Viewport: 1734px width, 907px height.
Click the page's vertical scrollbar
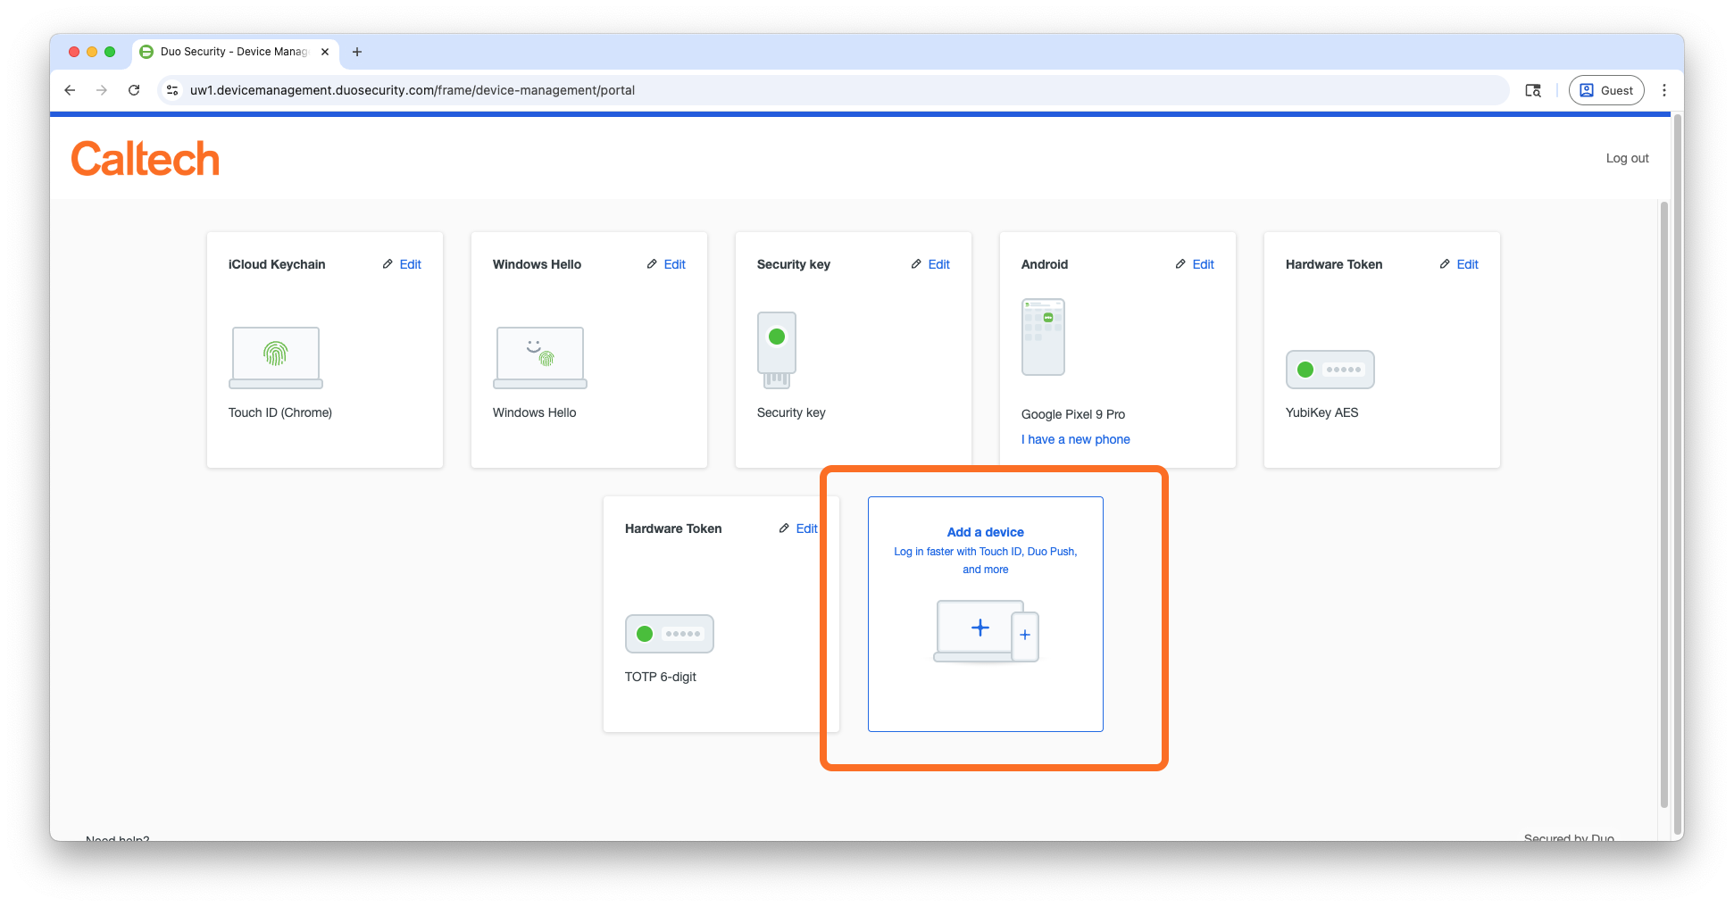coord(1663,500)
